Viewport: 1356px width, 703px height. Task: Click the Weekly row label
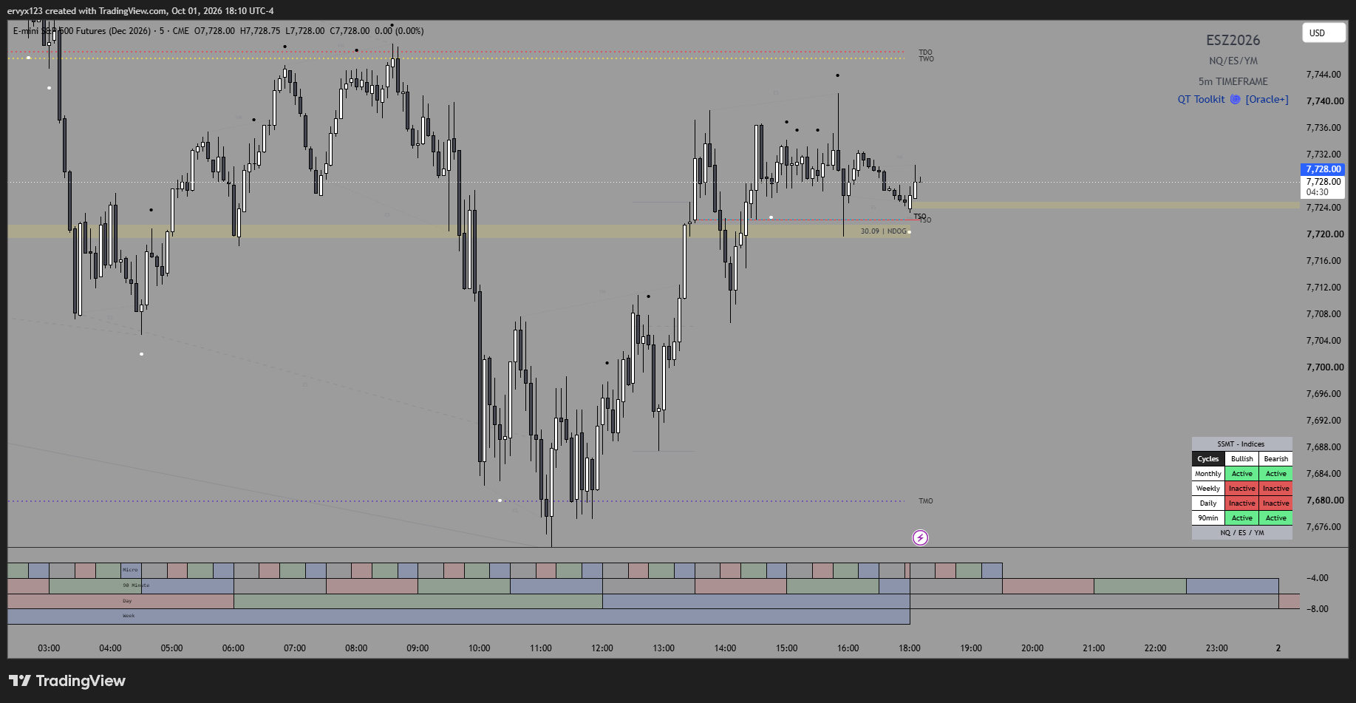click(1208, 489)
